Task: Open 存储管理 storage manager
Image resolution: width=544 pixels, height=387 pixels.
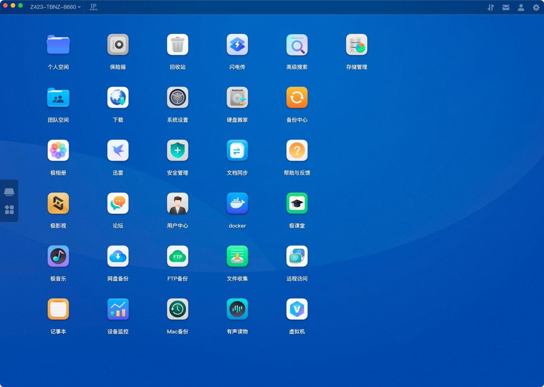Action: (x=357, y=45)
